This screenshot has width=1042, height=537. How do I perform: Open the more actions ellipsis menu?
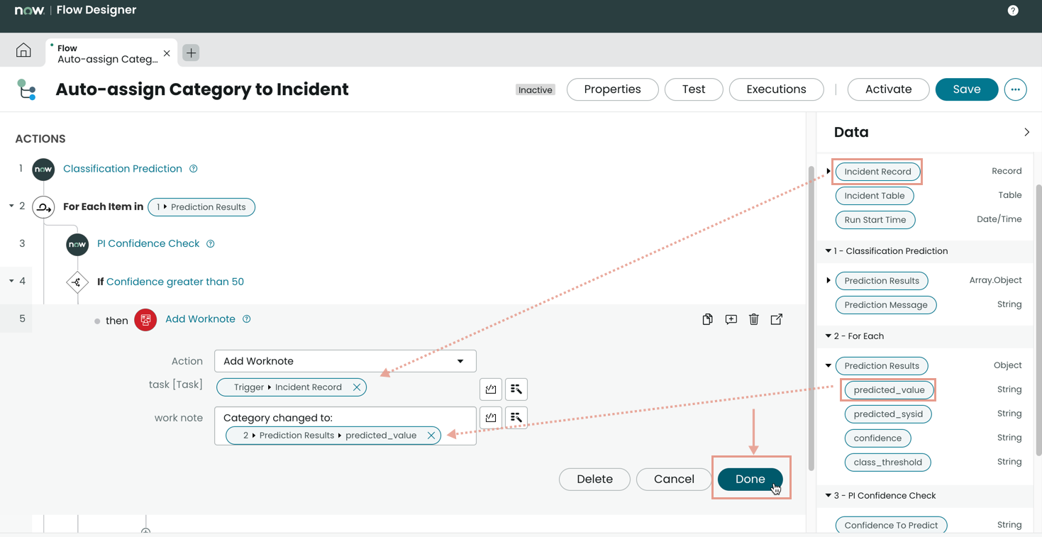pyautogui.click(x=1015, y=89)
